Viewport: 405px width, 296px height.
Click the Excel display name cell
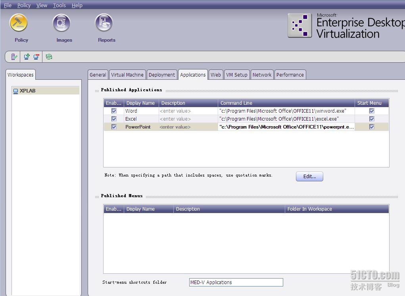141,119
